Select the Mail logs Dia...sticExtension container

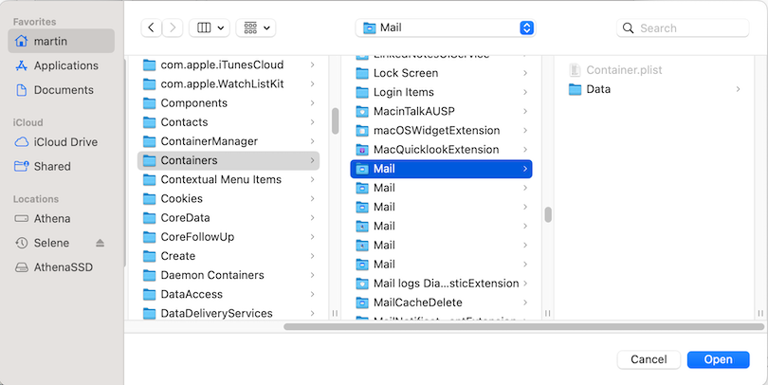point(441,284)
